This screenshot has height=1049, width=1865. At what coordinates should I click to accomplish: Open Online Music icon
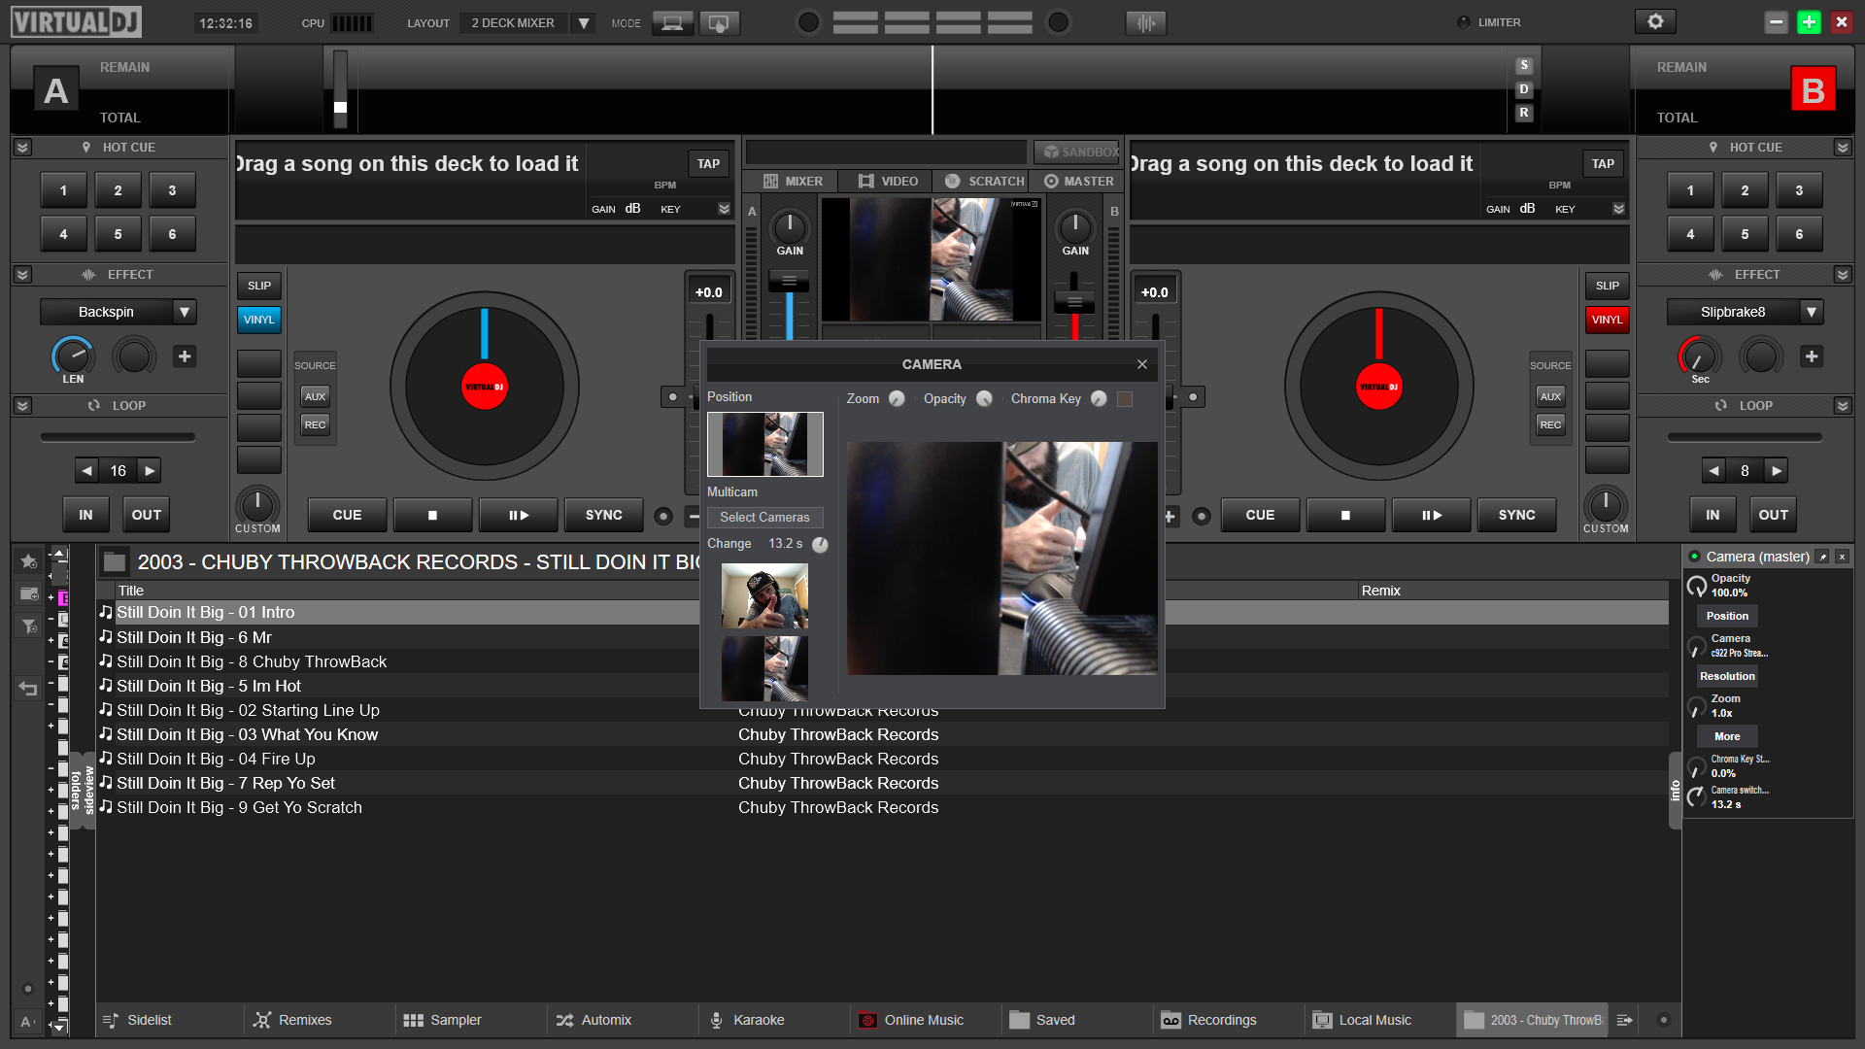(867, 1020)
